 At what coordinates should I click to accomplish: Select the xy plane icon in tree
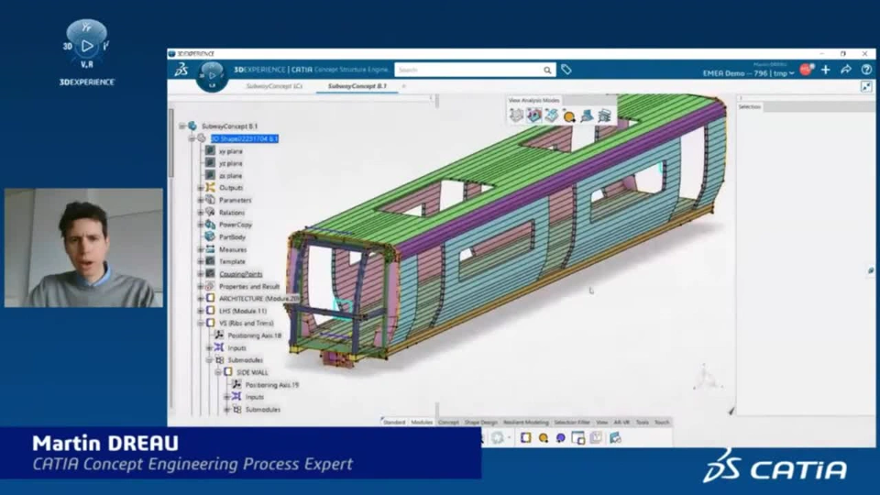210,151
